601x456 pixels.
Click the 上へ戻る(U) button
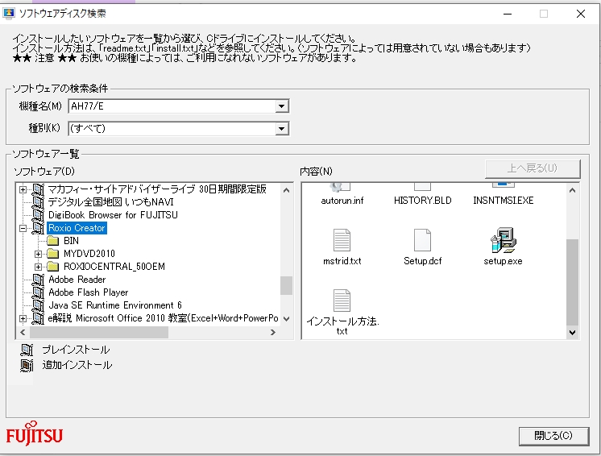coord(532,168)
